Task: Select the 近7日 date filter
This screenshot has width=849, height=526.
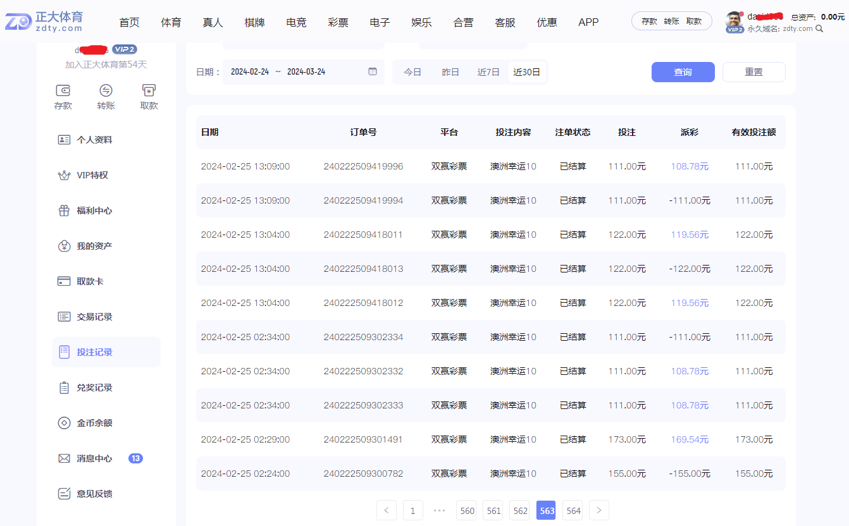Action: pos(488,72)
